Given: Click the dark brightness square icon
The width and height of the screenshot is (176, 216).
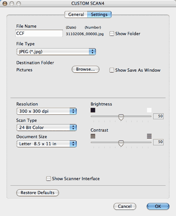Looking at the screenshot, I should click(93, 110).
